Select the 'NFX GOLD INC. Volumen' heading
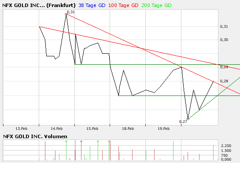The height and width of the screenshot is (169, 240). coord(35,136)
